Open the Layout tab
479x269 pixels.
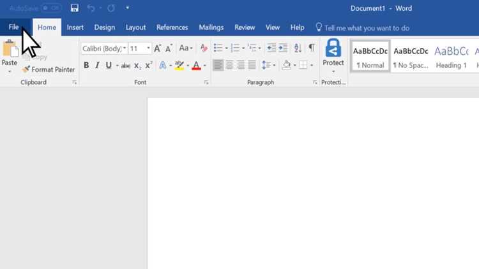[135, 27]
